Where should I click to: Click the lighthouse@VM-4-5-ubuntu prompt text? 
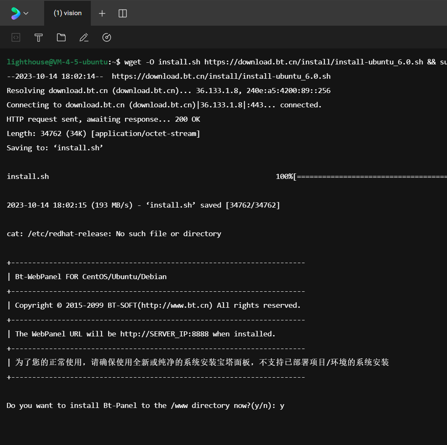click(x=57, y=62)
